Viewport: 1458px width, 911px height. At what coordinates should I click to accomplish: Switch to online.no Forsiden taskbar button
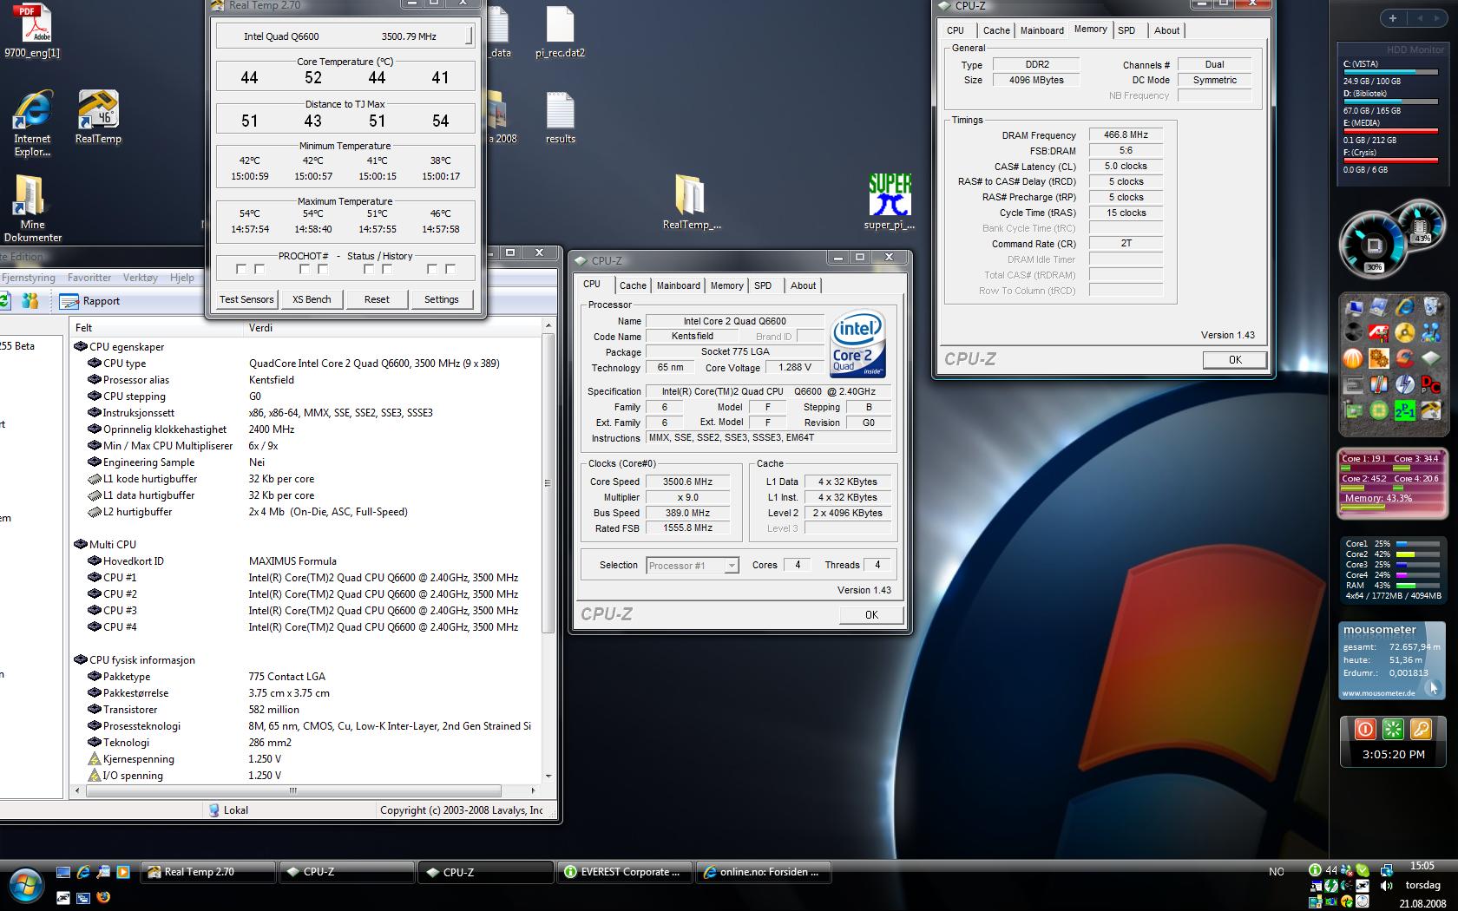point(764,872)
